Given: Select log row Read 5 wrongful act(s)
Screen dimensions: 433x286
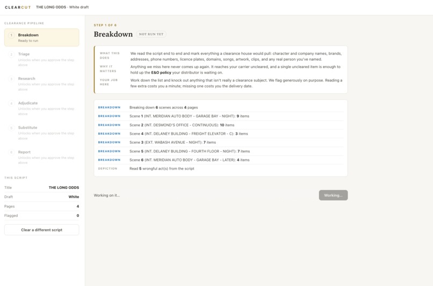Looking at the screenshot, I should tap(221, 168).
